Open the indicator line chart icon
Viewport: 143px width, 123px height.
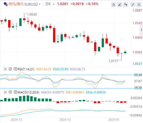click(114, 5)
